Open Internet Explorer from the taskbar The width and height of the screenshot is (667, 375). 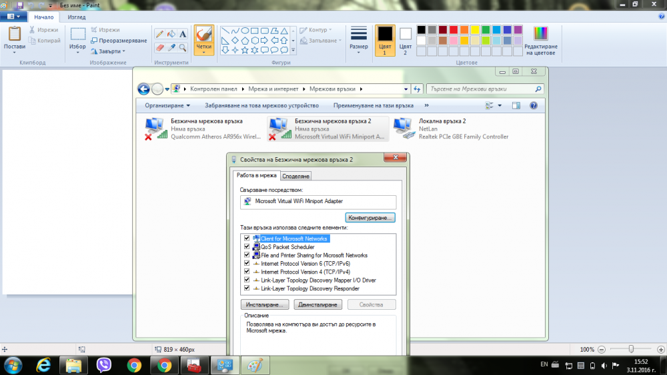coord(43,365)
